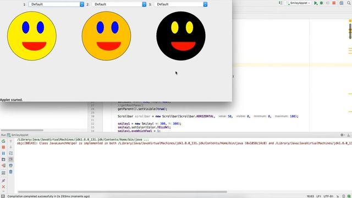
Task: Hide the Run panel with the download-arrow icon
Action: click(349, 135)
